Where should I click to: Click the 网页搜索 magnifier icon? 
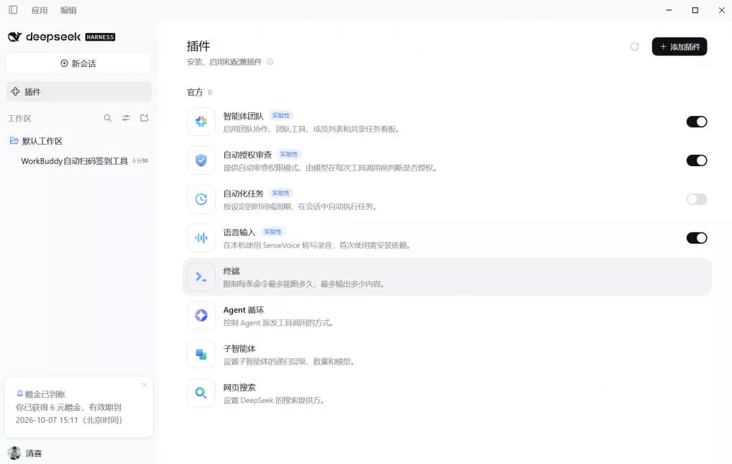point(201,393)
